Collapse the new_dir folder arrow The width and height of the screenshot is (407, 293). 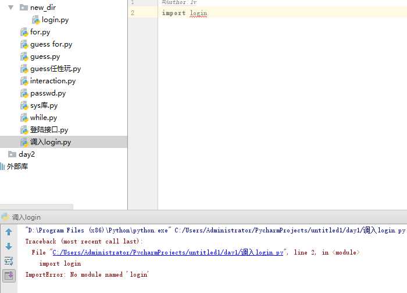(x=10, y=7)
